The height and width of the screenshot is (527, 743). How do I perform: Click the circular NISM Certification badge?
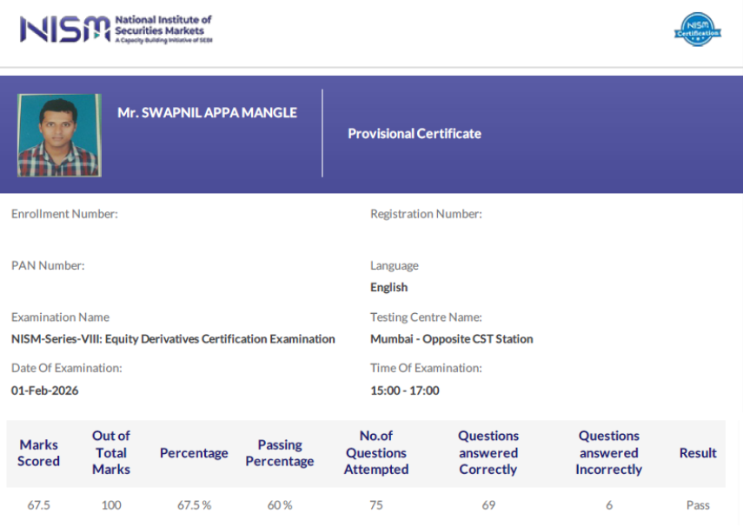(x=698, y=30)
